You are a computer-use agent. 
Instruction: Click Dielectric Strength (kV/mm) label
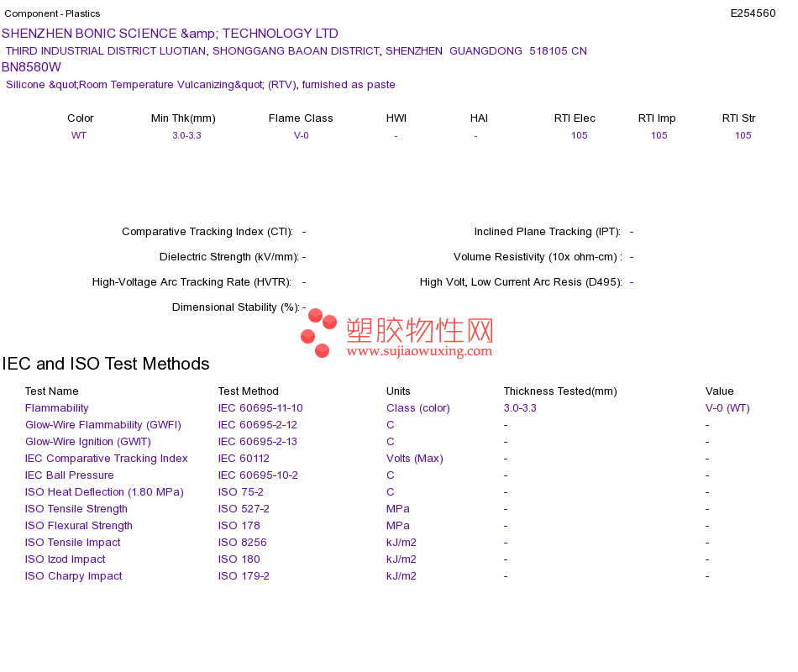pyautogui.click(x=229, y=256)
